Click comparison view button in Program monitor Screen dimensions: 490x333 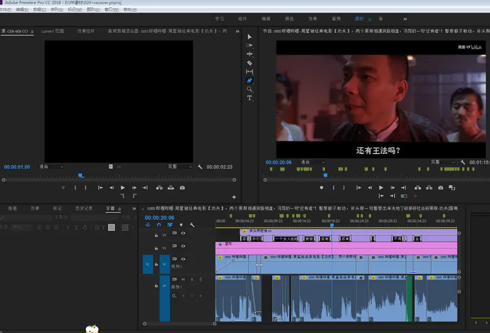click(x=452, y=188)
